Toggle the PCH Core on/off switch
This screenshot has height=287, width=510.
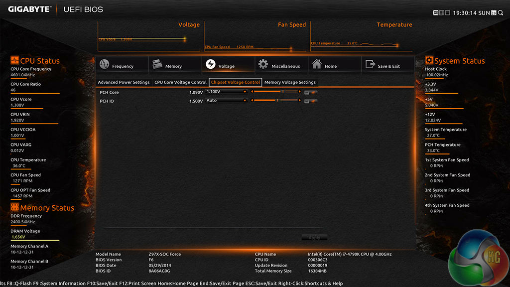pos(311,92)
